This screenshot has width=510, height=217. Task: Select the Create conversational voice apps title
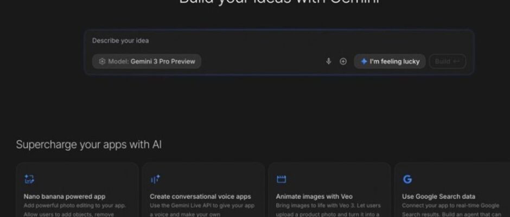[x=200, y=196]
